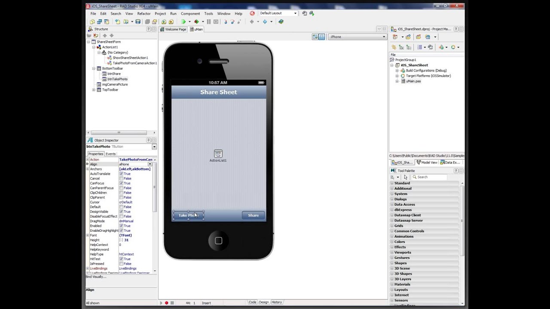Click the Save floppy disk icon
The width and height of the screenshot is (550, 309).
(138, 21)
